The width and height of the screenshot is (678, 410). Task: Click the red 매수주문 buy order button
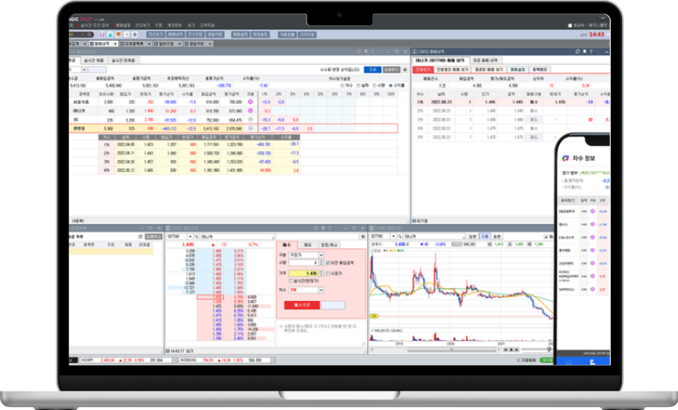point(302,305)
